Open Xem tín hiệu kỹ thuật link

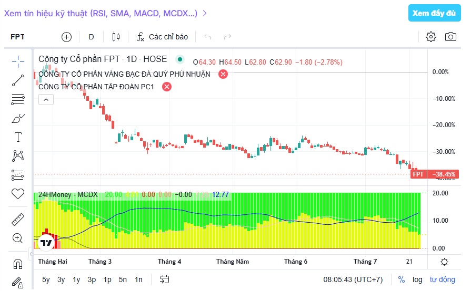[105, 14]
